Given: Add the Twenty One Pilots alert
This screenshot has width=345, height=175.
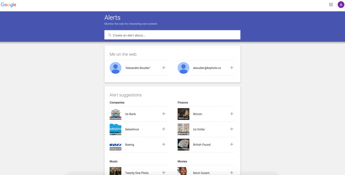Looking at the screenshot, I should [x=164, y=173].
